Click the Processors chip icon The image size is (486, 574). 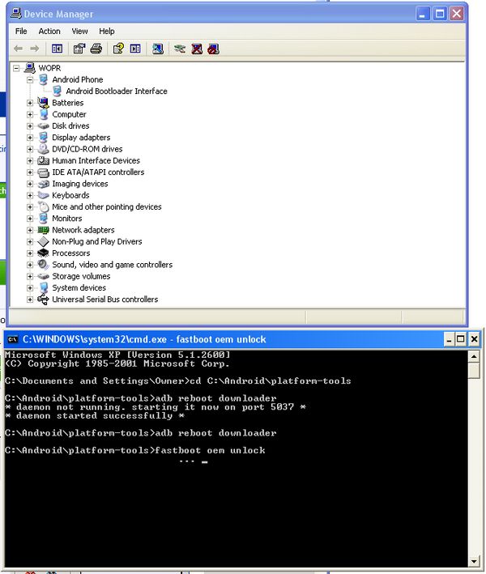(x=43, y=253)
